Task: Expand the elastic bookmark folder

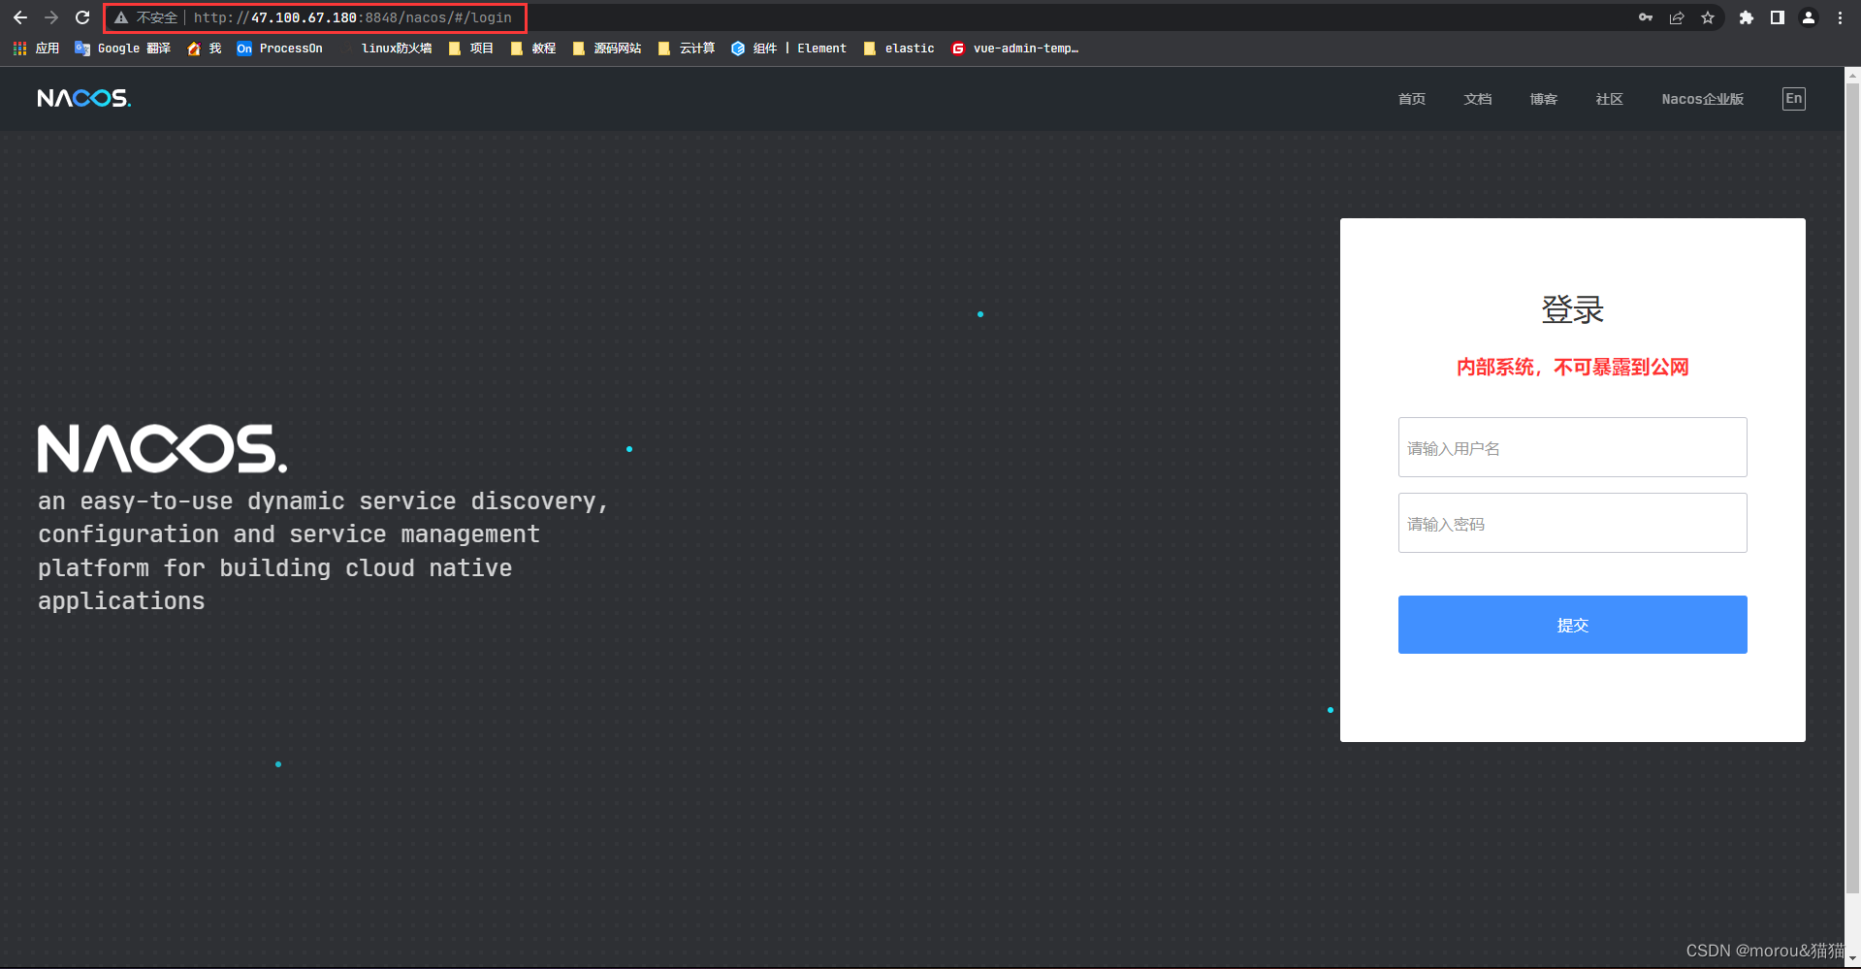Action: click(899, 48)
